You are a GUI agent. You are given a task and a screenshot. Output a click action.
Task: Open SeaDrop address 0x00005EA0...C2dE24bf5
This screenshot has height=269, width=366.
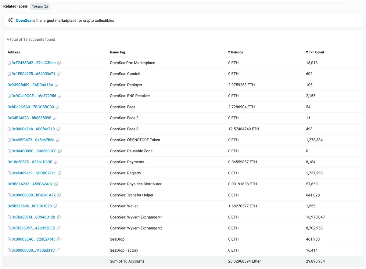tap(34, 239)
